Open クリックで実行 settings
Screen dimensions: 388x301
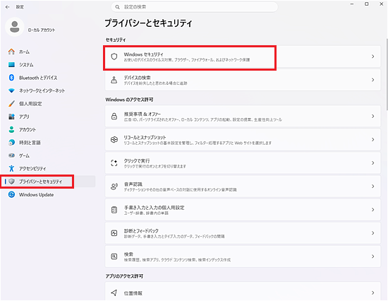pyautogui.click(x=243, y=163)
